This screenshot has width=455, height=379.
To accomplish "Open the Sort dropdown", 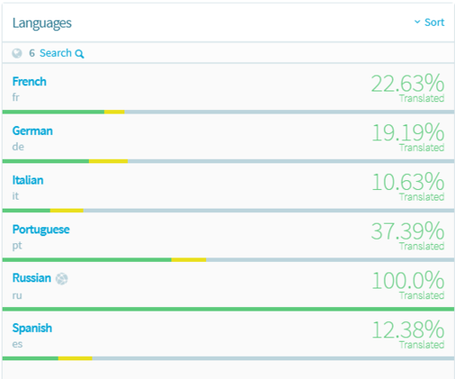I will (x=429, y=22).
